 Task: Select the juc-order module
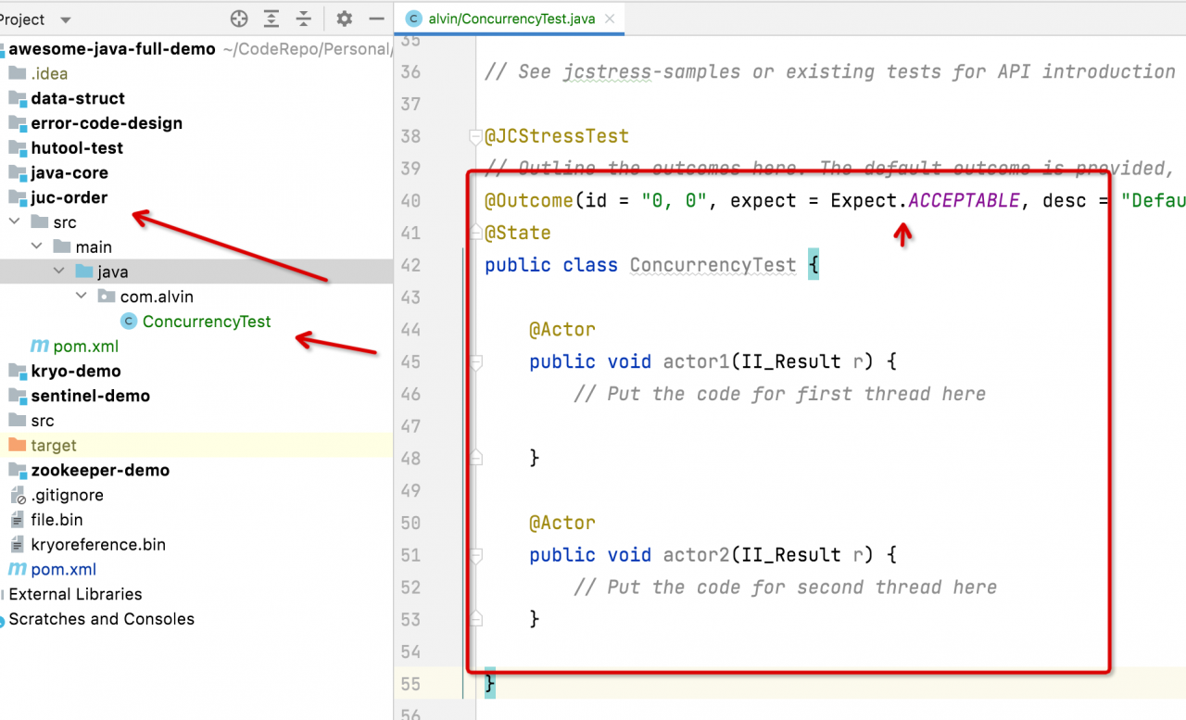pyautogui.click(x=69, y=197)
